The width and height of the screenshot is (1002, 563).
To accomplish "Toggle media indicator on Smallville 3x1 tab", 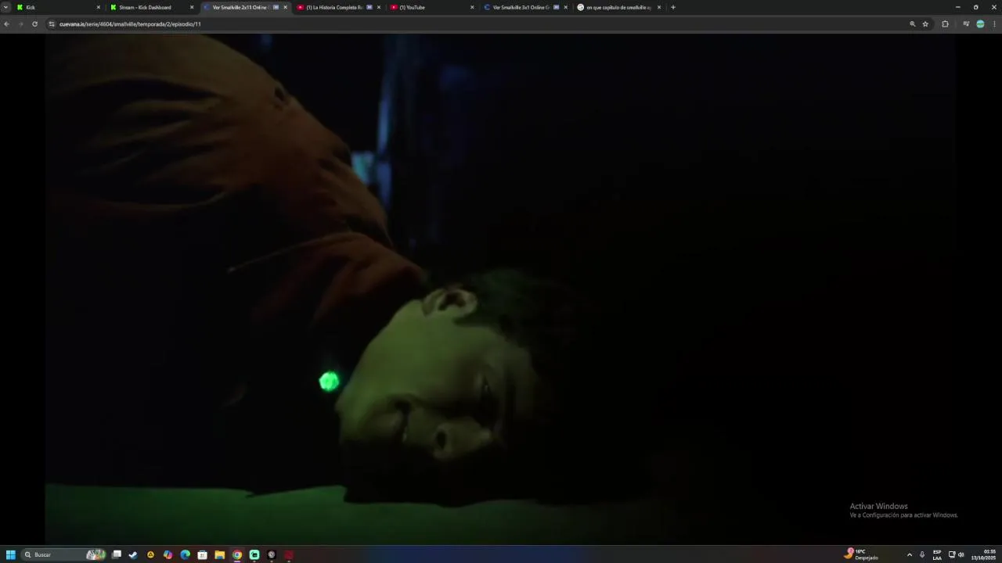I will (x=557, y=7).
